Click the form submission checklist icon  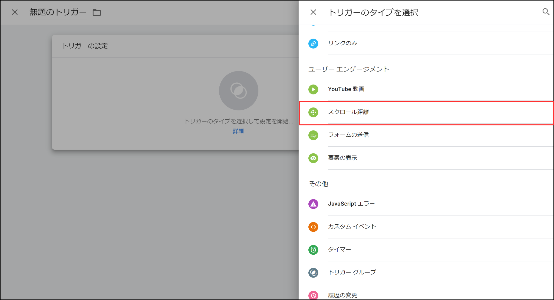(313, 135)
